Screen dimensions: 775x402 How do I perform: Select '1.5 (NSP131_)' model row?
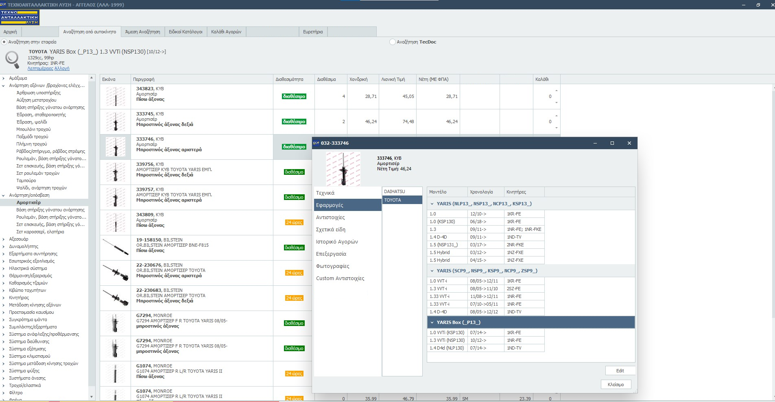coord(486,245)
